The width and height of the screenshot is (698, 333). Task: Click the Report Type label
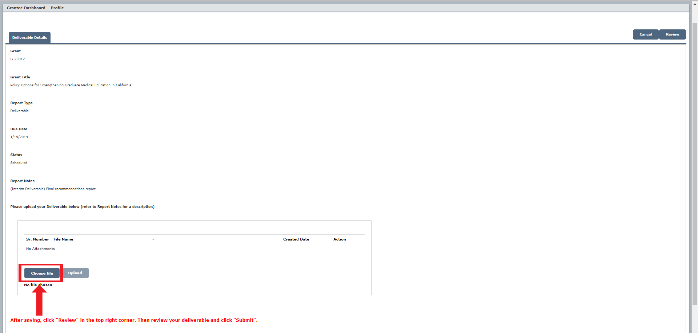(x=21, y=103)
